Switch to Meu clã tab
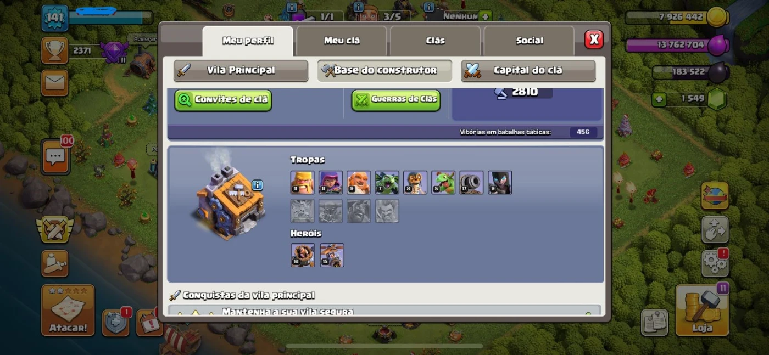Screen dimensions: 769x355 coord(342,41)
